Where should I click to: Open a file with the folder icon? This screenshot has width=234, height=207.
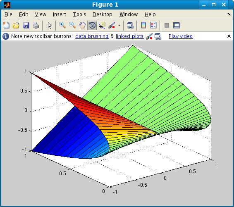click(x=16, y=25)
